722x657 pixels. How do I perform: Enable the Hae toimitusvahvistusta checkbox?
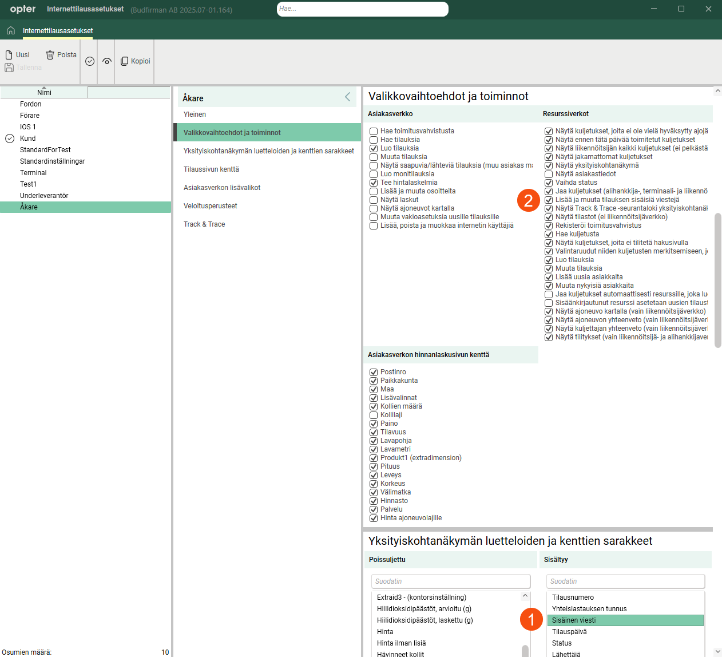(374, 131)
